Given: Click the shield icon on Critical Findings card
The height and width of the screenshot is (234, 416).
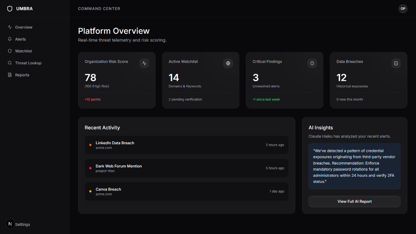Looking at the screenshot, I should pos(312,63).
